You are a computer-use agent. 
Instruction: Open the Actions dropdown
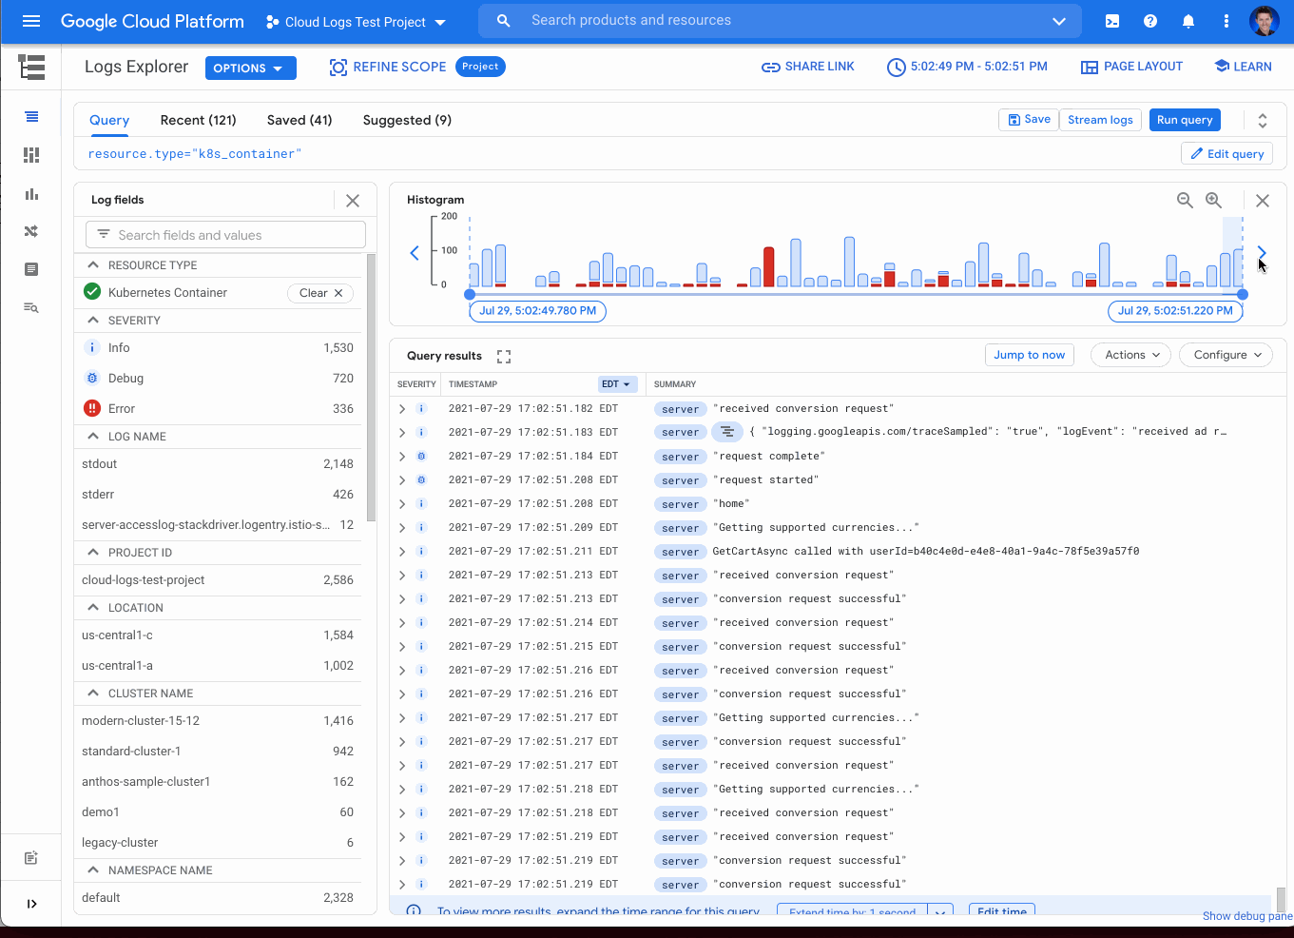[x=1132, y=355]
